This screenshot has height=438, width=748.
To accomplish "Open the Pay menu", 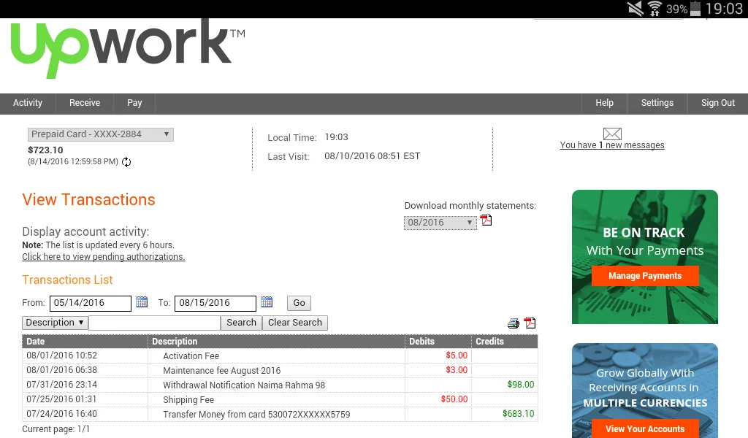I will tap(134, 103).
